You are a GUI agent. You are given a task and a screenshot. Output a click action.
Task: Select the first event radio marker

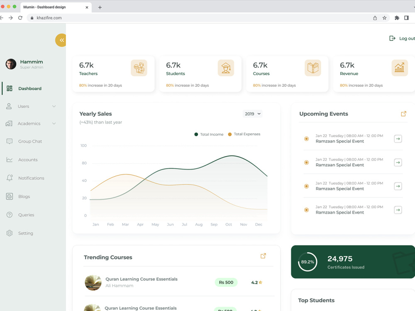tap(307, 138)
